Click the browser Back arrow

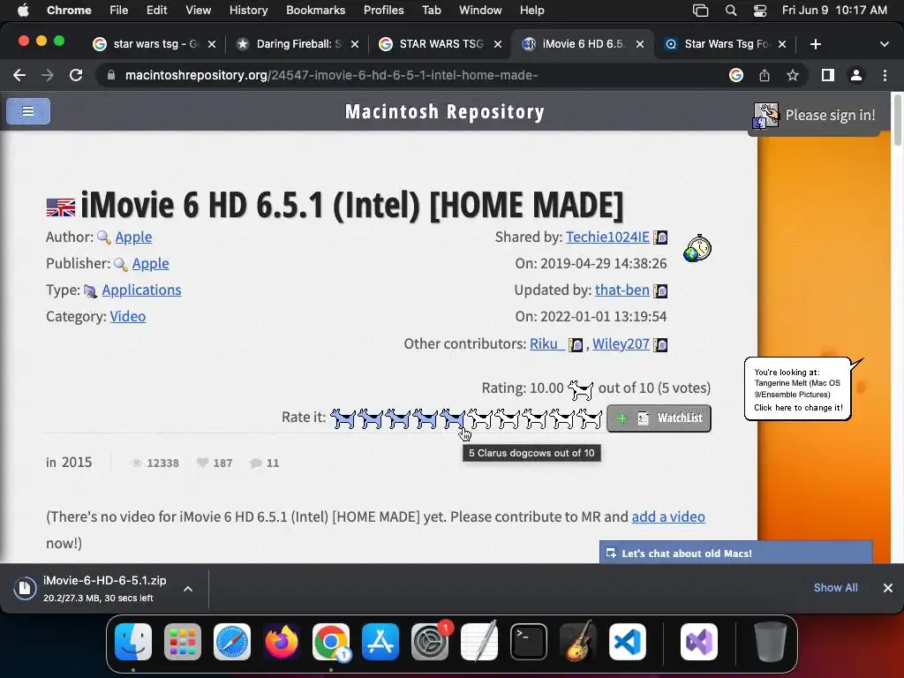tap(19, 76)
